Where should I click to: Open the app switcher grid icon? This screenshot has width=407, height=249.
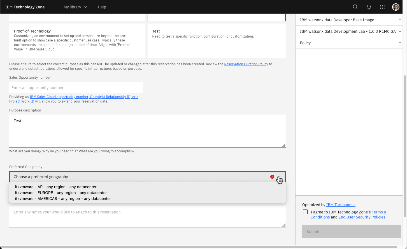382,7
